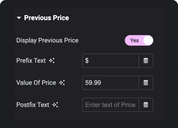
Task: Click the Postfix Text input field
Action: (110, 105)
